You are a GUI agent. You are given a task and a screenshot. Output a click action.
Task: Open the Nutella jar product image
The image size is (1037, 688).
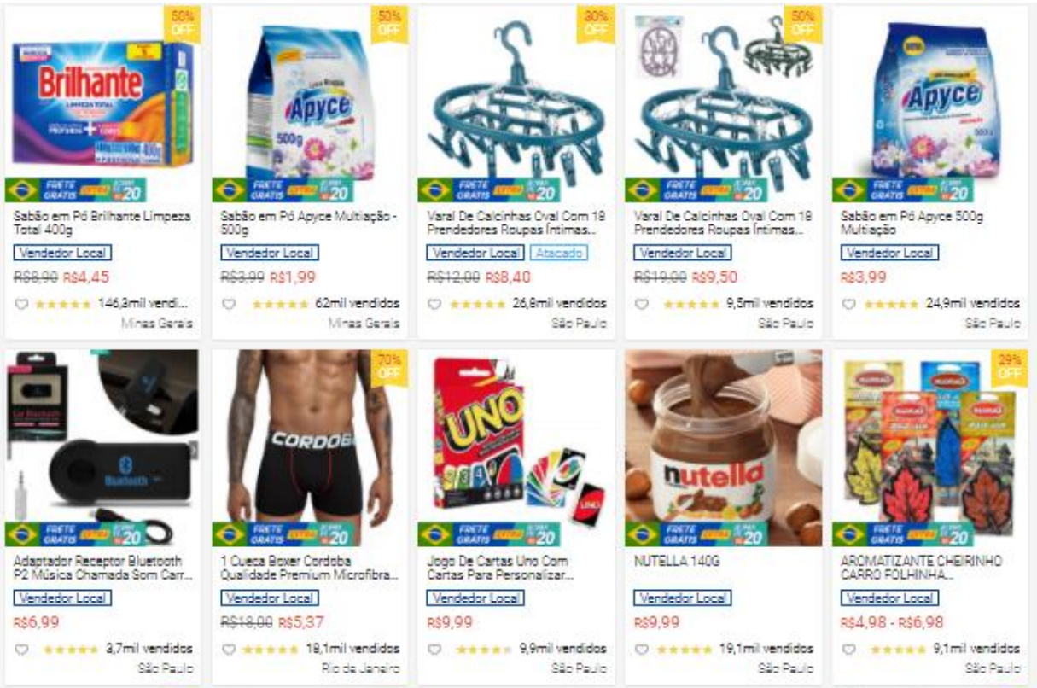click(723, 448)
